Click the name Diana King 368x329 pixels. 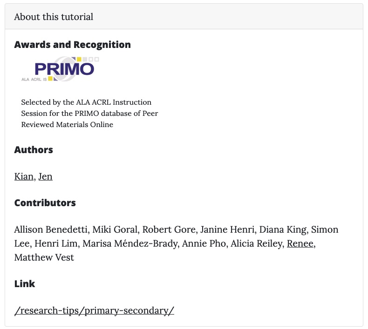point(283,229)
